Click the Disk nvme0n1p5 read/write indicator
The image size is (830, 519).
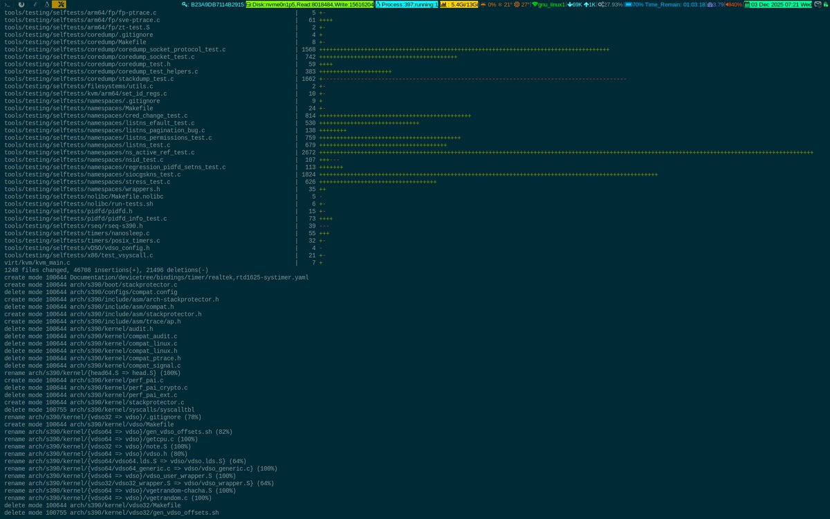tap(310, 4)
